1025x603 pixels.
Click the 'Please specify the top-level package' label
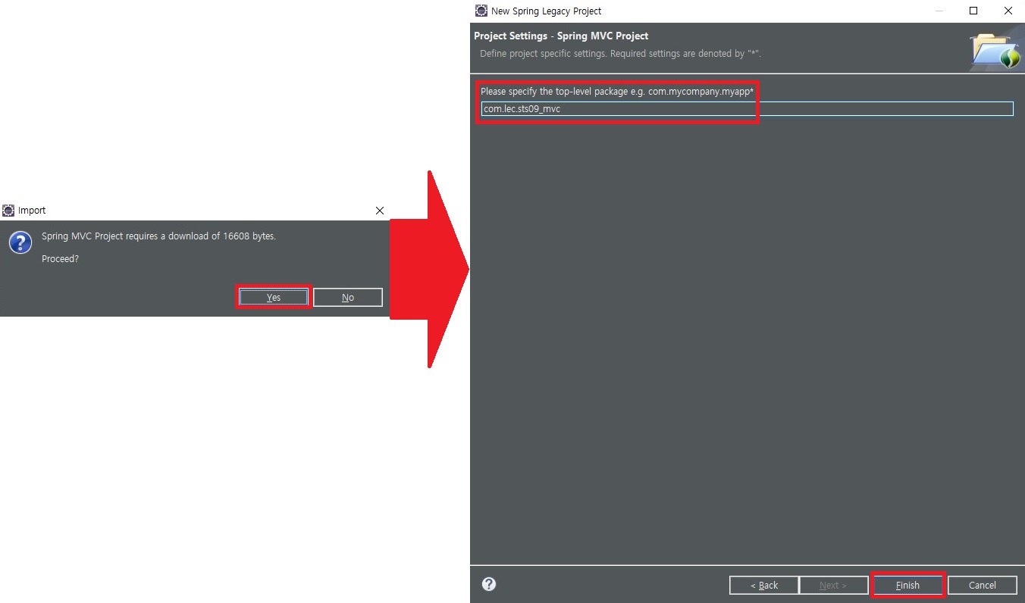[616, 92]
